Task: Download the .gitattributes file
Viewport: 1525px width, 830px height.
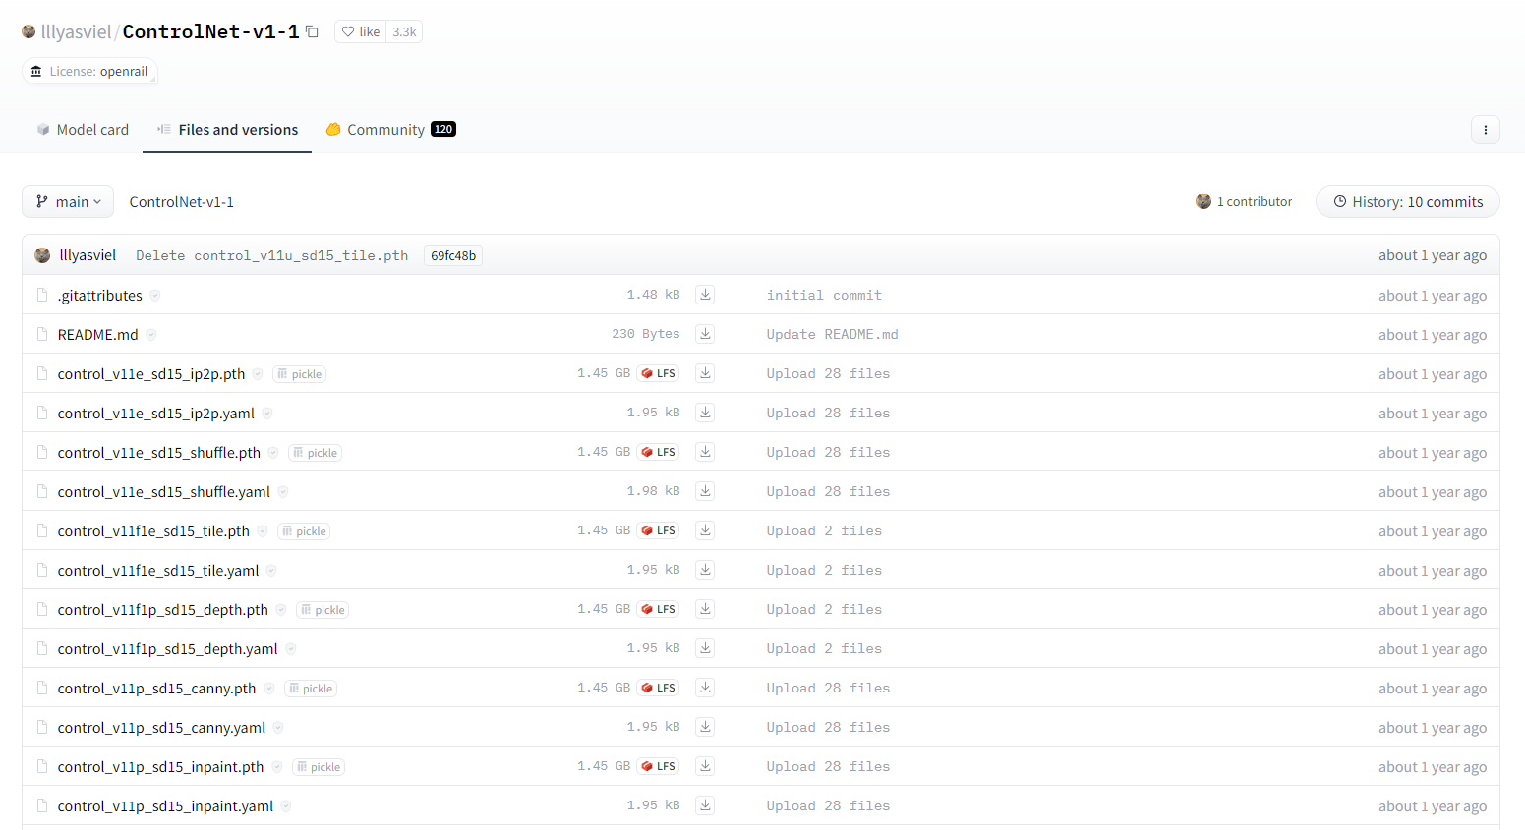Action: pos(705,294)
